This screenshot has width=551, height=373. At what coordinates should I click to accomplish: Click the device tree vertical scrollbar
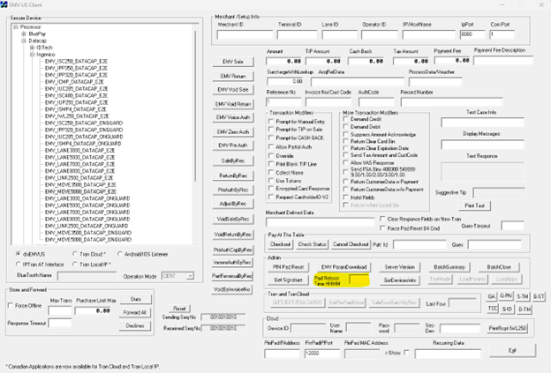point(195,107)
